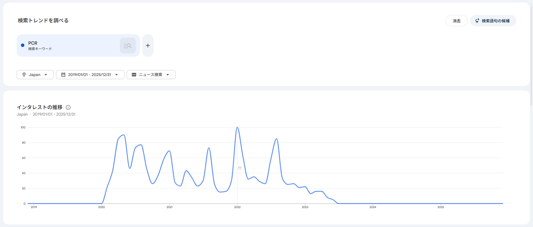
Task: Click the 2024 label on the x-axis
Action: [x=373, y=207]
